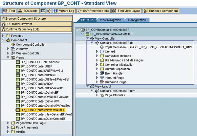197x136 pixels.
Task: Click the Outbound Plugs icon
Action: tap(102, 82)
